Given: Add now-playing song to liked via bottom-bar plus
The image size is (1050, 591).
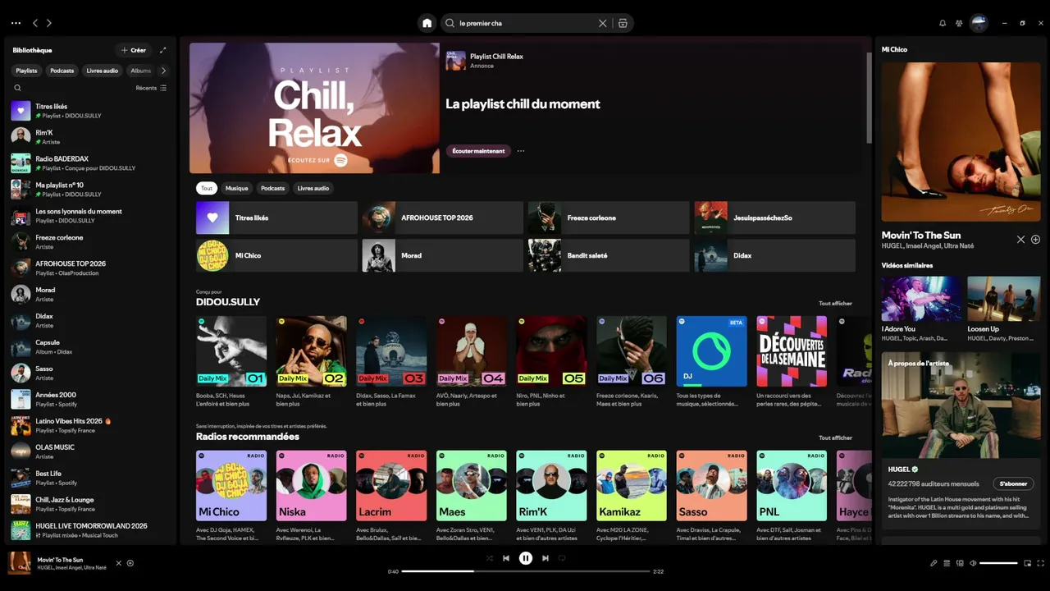Looking at the screenshot, I should click(x=130, y=563).
